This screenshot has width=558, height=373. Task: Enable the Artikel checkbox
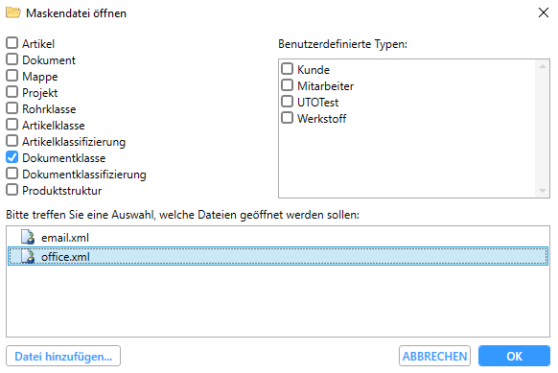12,43
